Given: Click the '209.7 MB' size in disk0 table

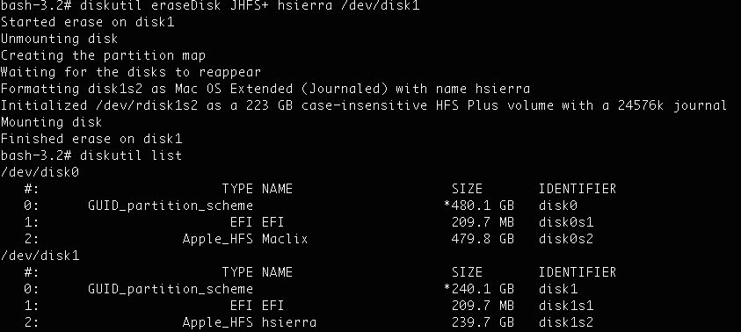Looking at the screenshot, I should [483, 222].
